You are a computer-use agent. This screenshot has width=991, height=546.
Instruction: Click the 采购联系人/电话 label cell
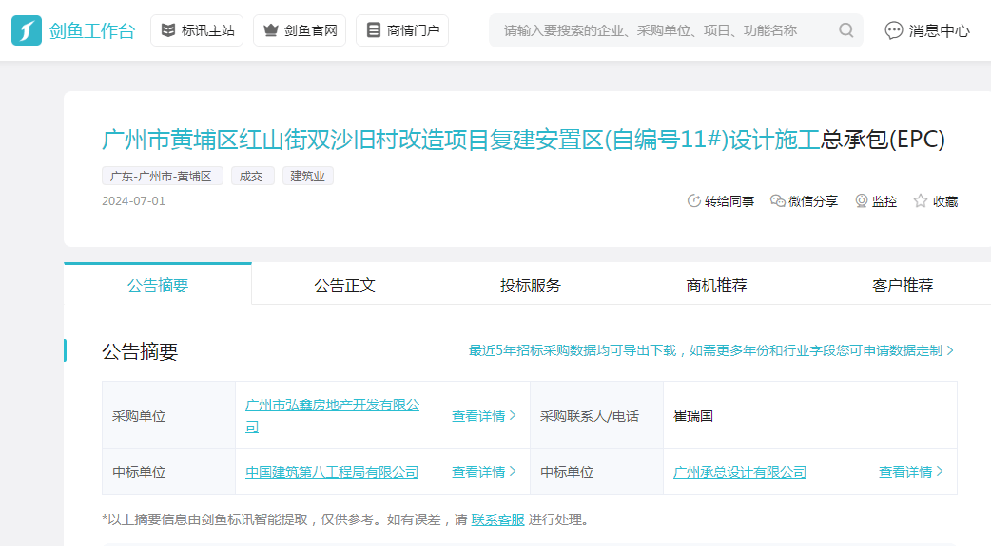click(596, 415)
